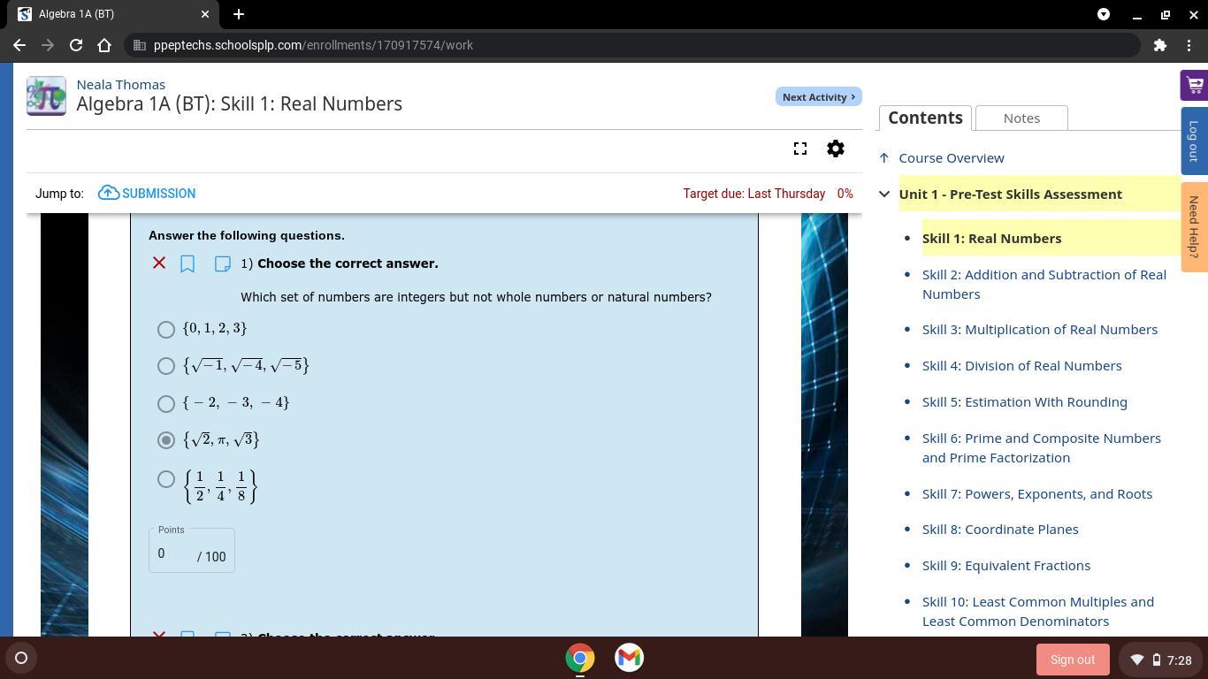Image resolution: width=1208 pixels, height=679 pixels.
Task: Open Course Overview link
Action: [x=952, y=158]
